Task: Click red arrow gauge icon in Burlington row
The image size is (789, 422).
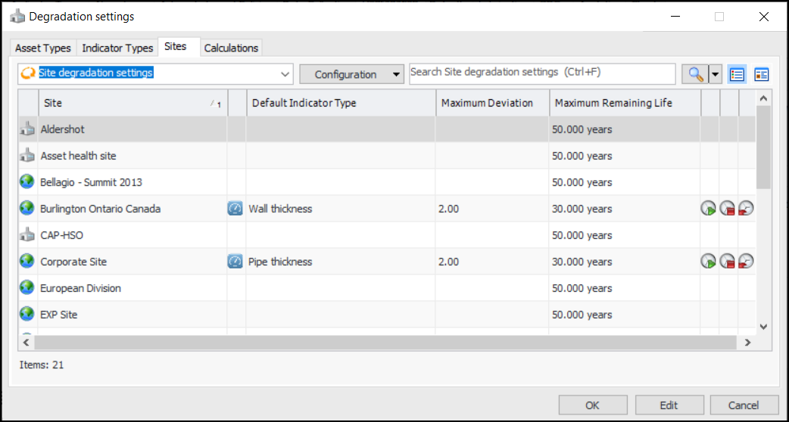Action: click(x=747, y=209)
